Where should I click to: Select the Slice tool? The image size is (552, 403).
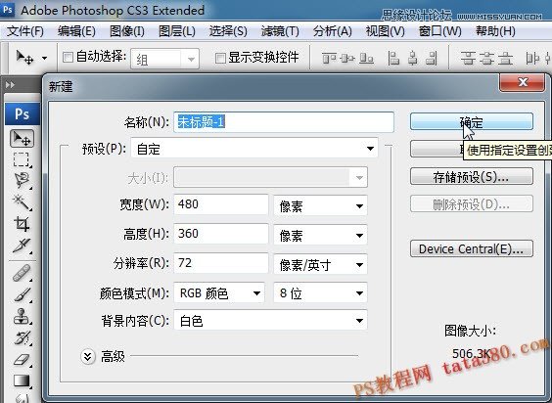[22, 246]
